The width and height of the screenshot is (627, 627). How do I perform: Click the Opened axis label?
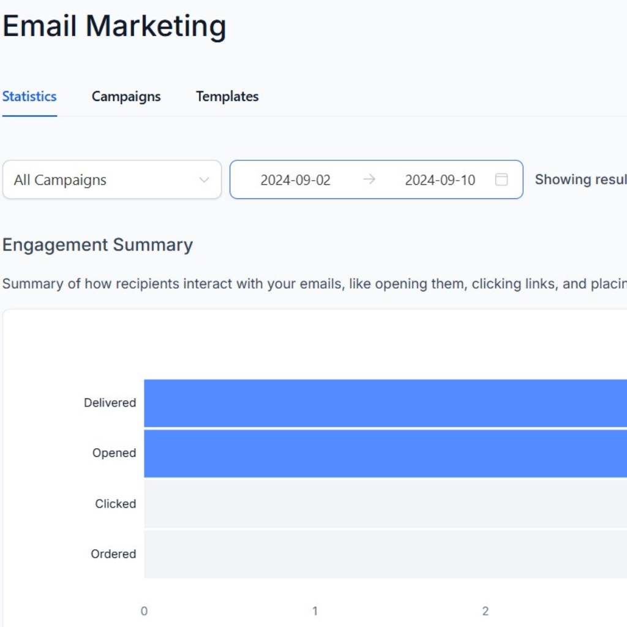pos(114,453)
